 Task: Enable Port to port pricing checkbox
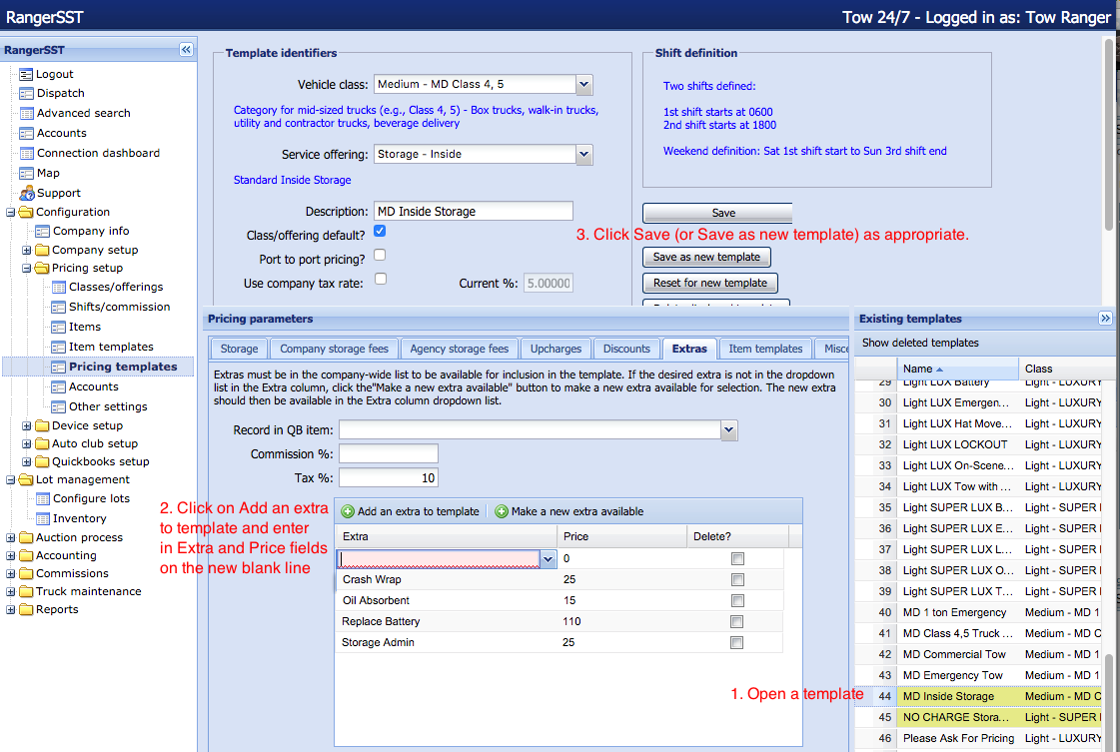(380, 256)
